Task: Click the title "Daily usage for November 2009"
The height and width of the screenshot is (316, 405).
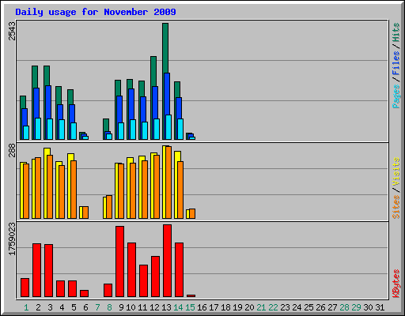Action: 96,12
